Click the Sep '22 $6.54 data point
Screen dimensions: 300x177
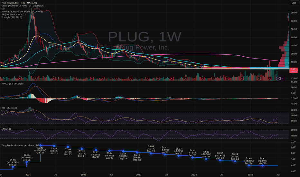[123, 151]
